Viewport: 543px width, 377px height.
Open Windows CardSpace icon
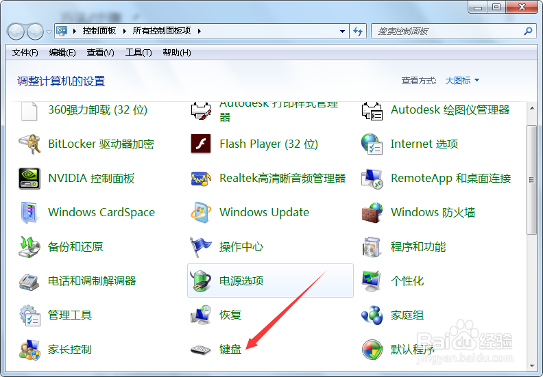pos(29,213)
